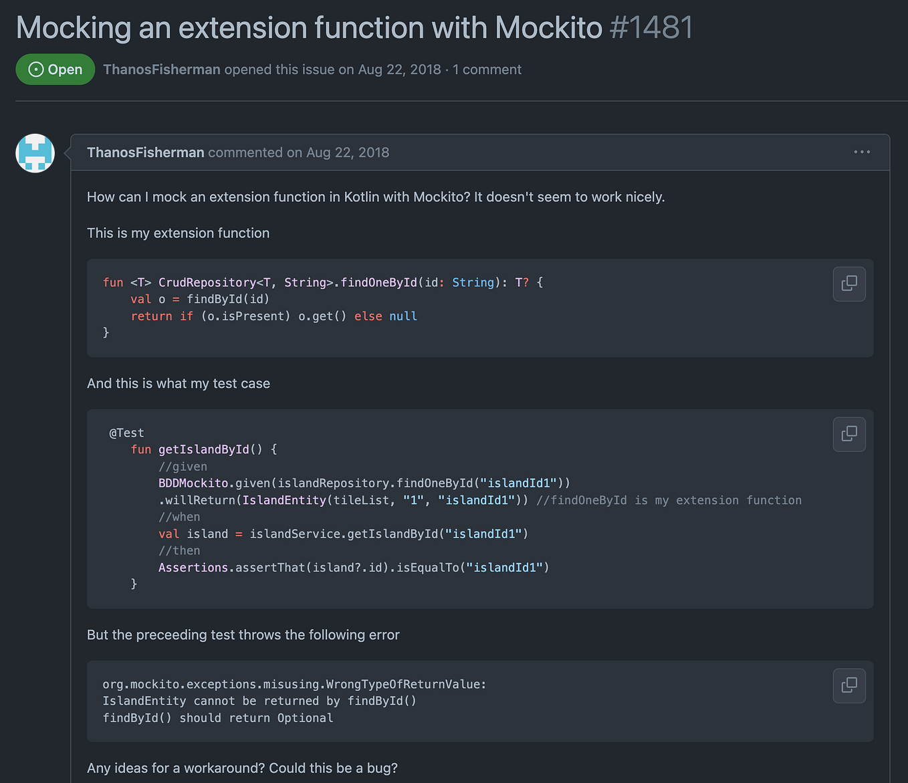
Task: Toggle the Open issue state badge
Action: click(55, 69)
